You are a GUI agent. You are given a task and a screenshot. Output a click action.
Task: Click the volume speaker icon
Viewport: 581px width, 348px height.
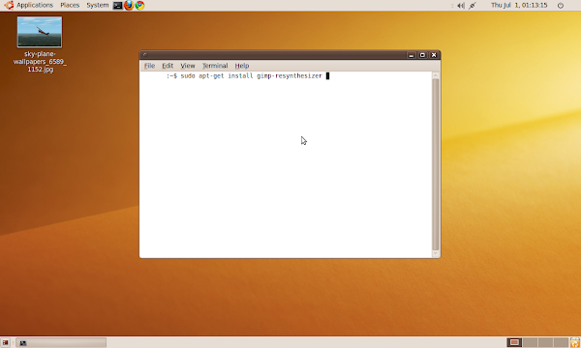[461, 6]
